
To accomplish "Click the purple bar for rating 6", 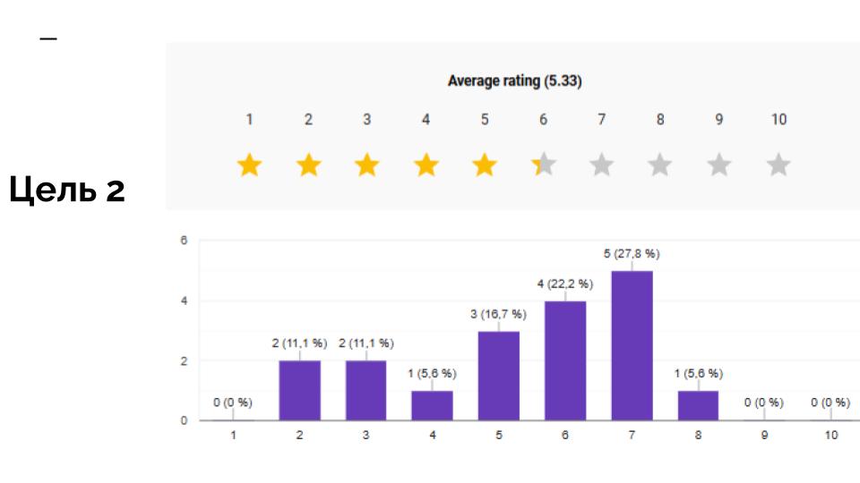I will point(565,360).
